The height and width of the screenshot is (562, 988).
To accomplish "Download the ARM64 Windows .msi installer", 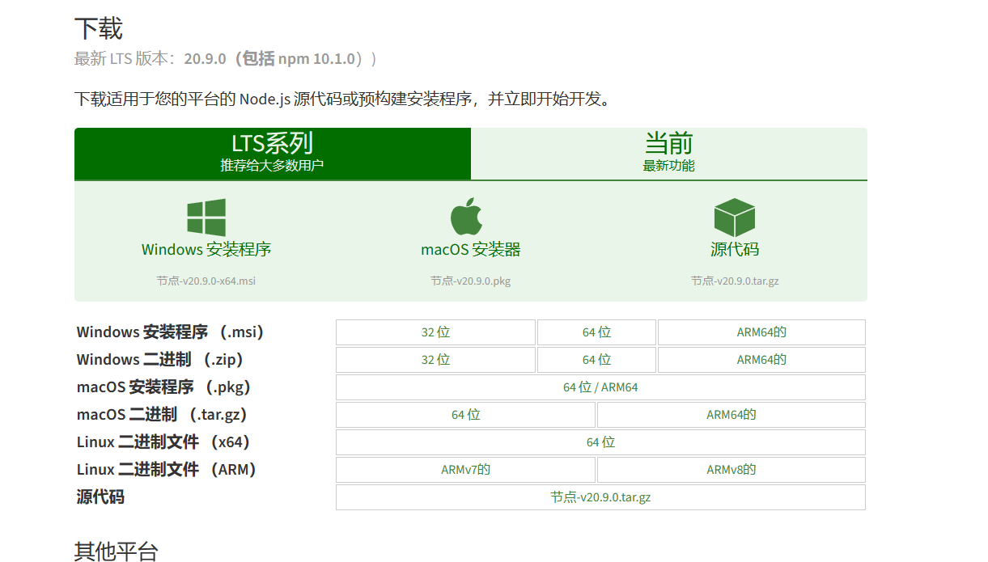I will pos(761,332).
